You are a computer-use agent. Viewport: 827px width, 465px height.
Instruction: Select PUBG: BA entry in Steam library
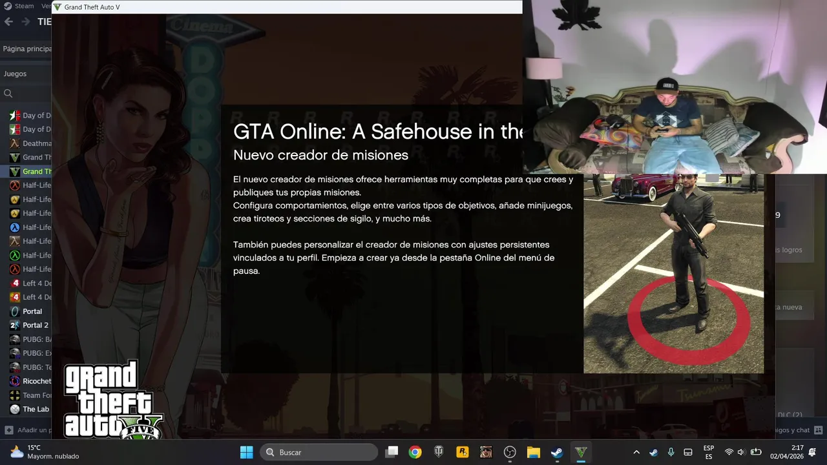(x=30, y=339)
